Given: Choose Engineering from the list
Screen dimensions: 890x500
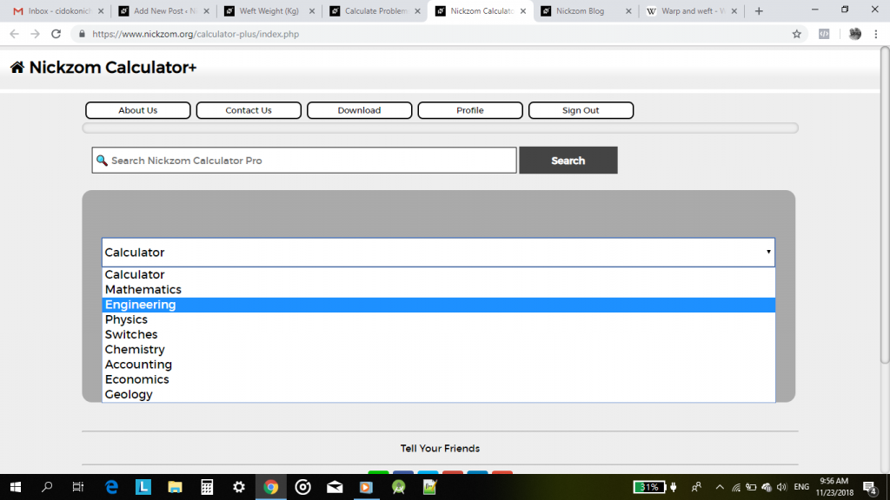Looking at the screenshot, I should click(438, 305).
